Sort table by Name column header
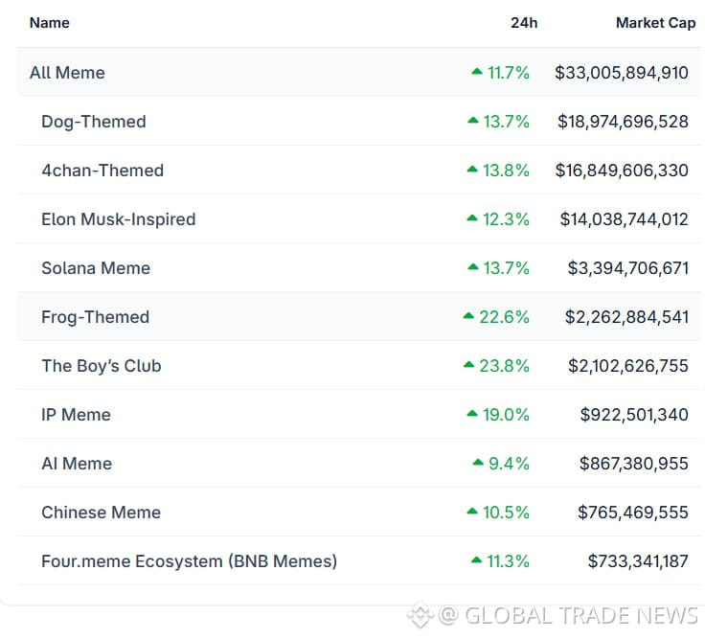 50,23
